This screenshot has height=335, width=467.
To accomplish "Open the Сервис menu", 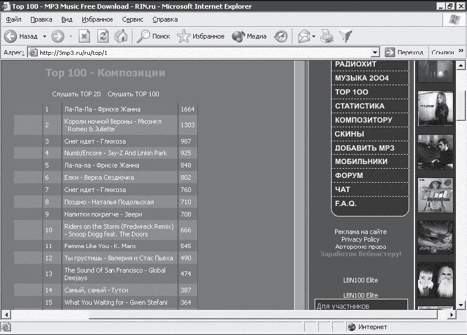I will click(133, 19).
